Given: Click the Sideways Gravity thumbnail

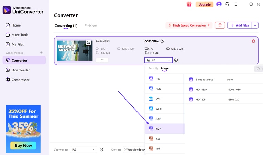Looking at the screenshot, I should pos(74,50).
